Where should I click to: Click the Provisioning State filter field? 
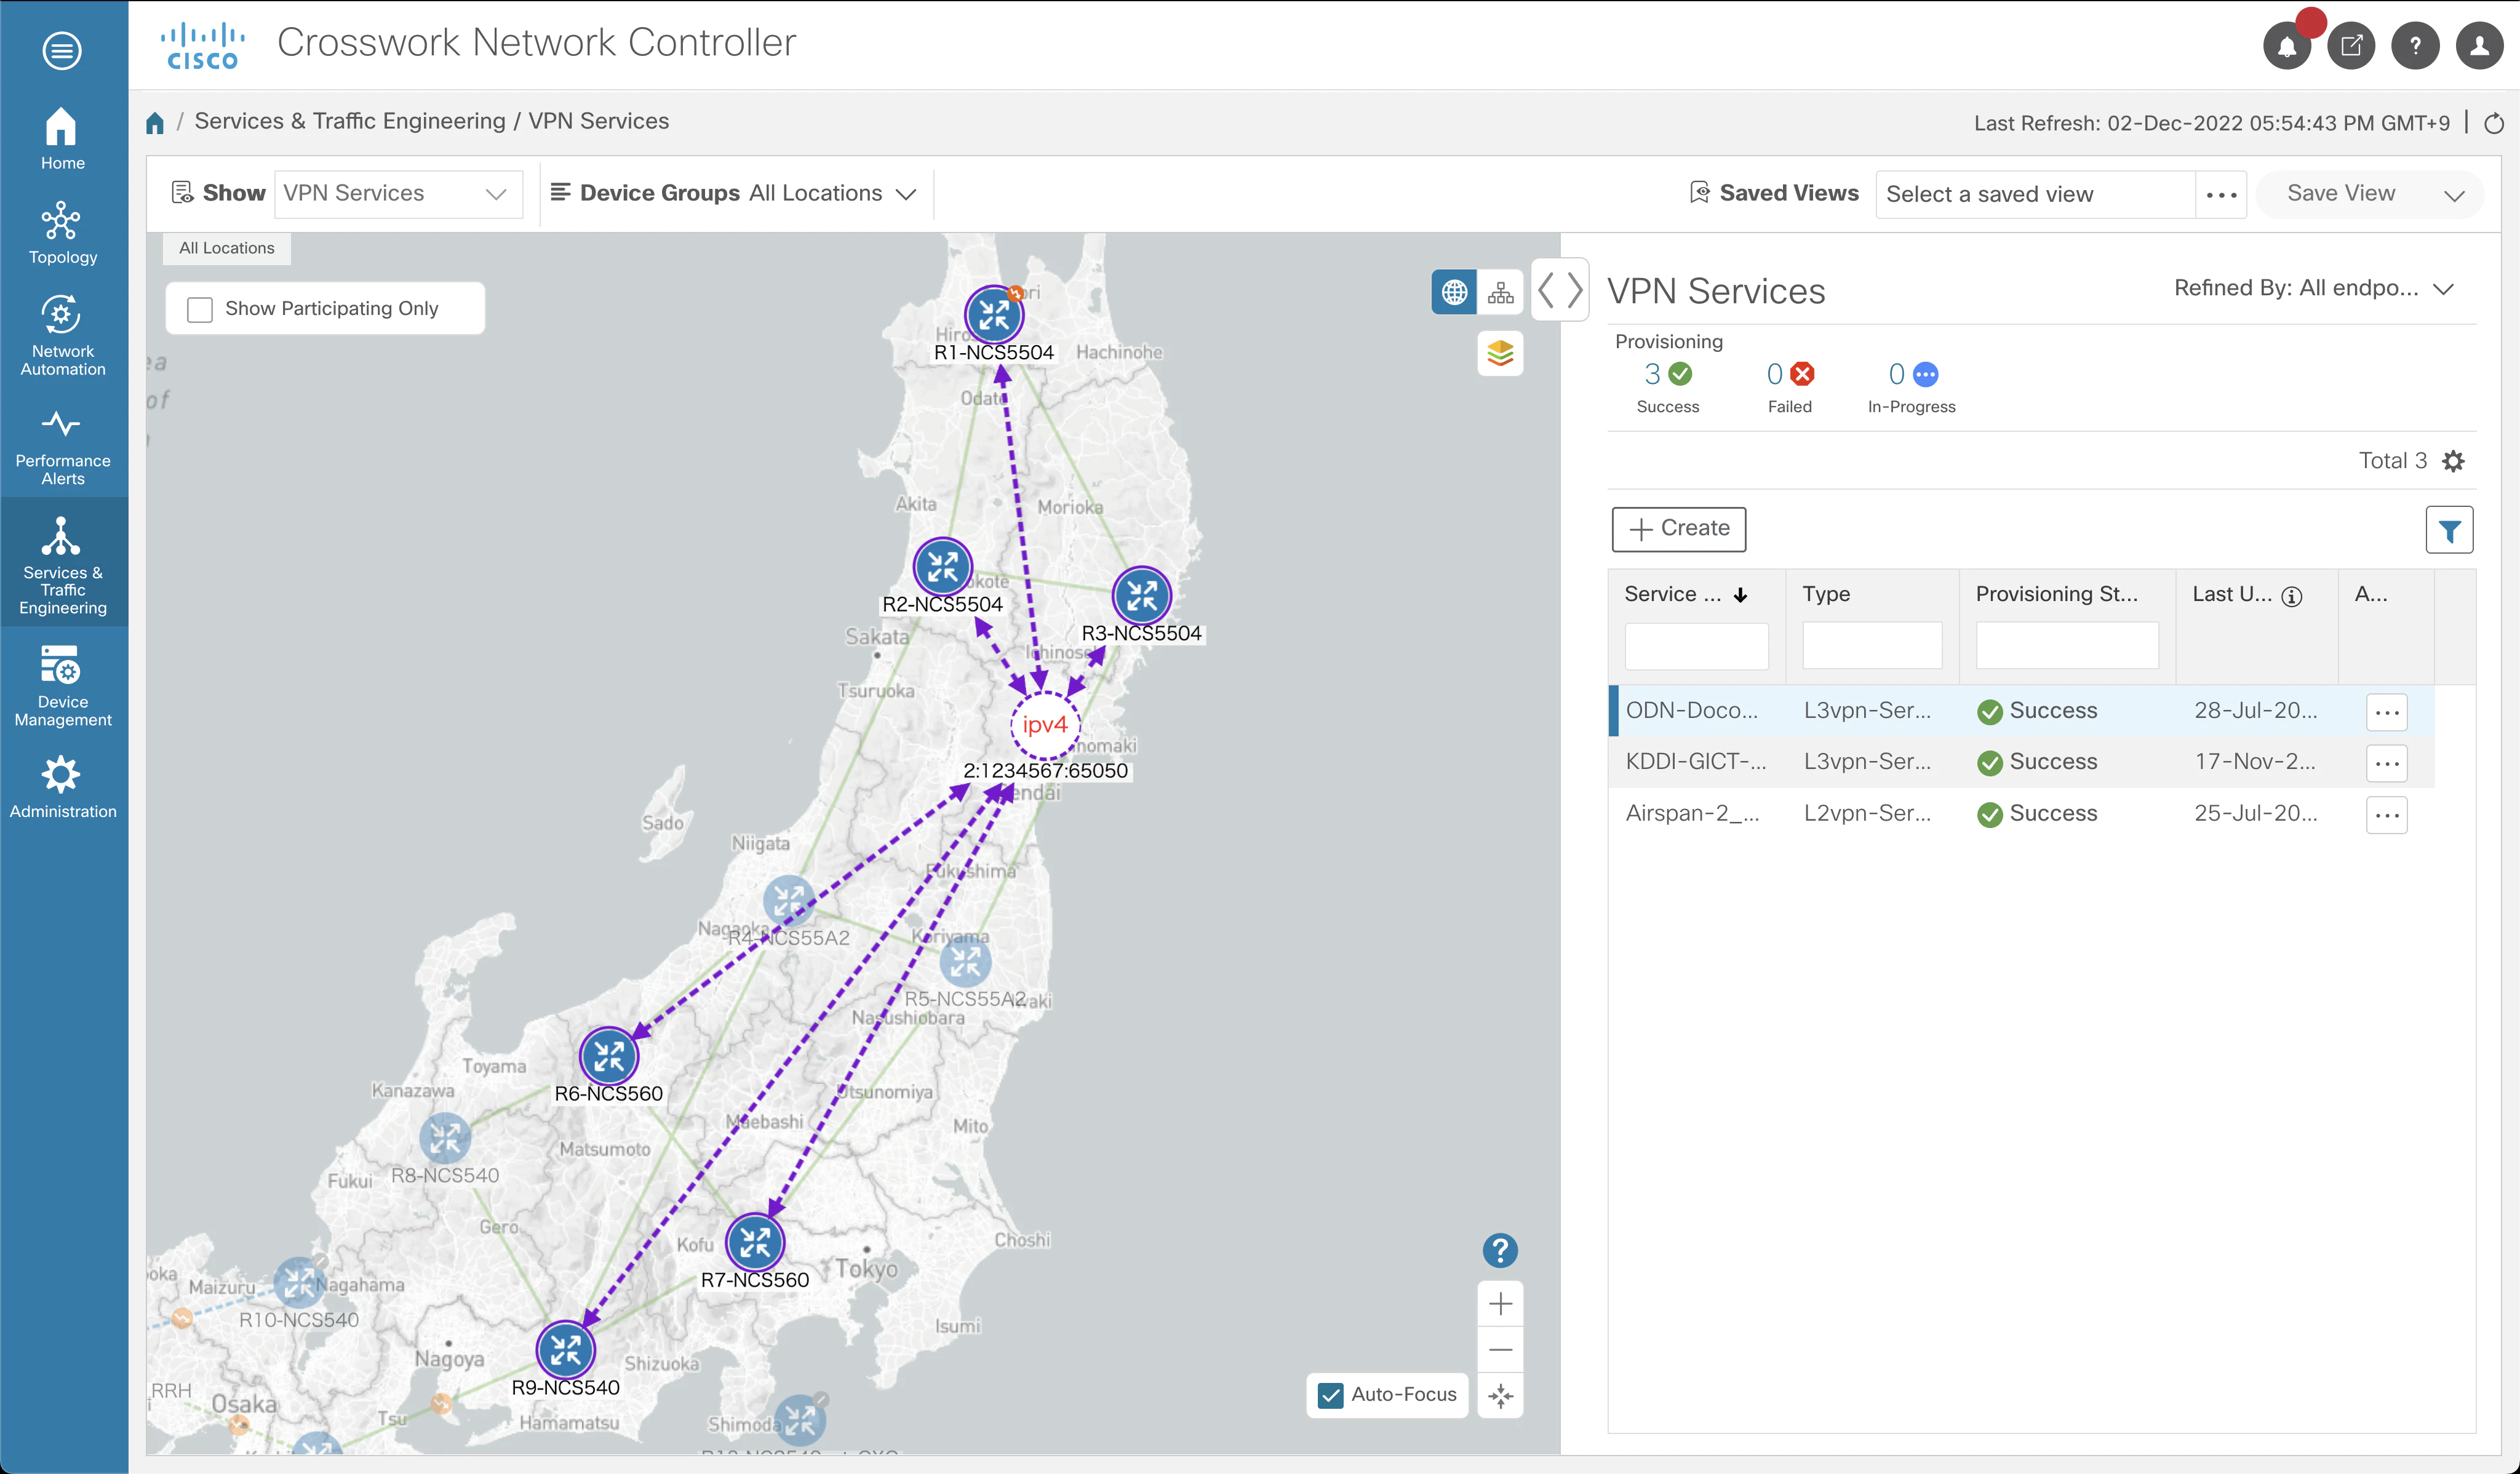coord(2066,646)
